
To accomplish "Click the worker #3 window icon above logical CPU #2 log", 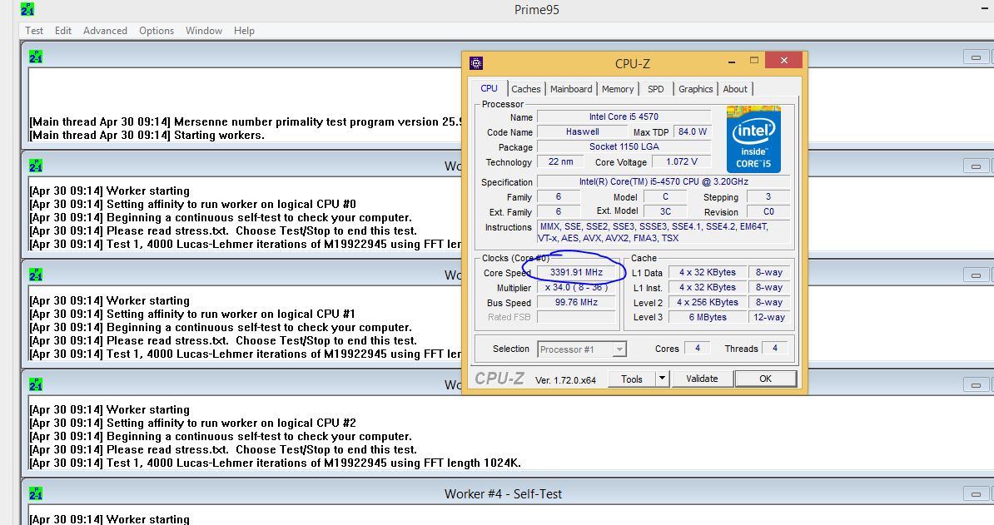I will [x=36, y=384].
